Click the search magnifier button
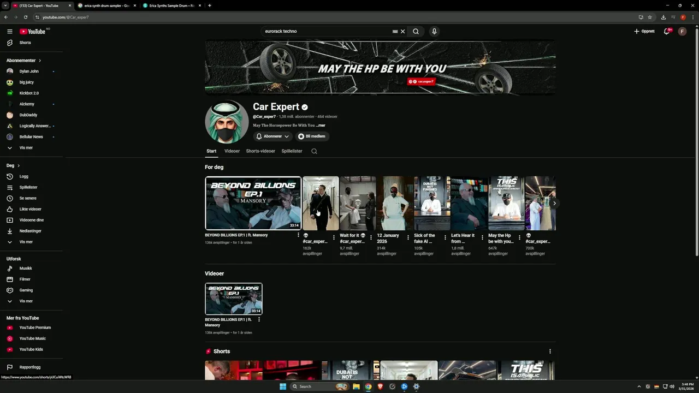The height and width of the screenshot is (393, 699). [416, 31]
